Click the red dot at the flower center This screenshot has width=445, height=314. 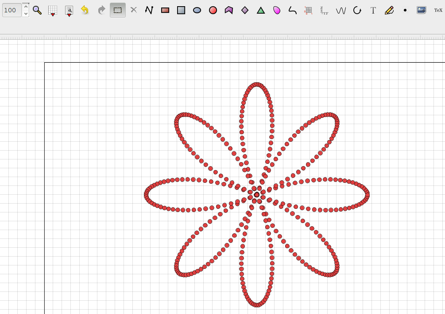pyautogui.click(x=257, y=195)
